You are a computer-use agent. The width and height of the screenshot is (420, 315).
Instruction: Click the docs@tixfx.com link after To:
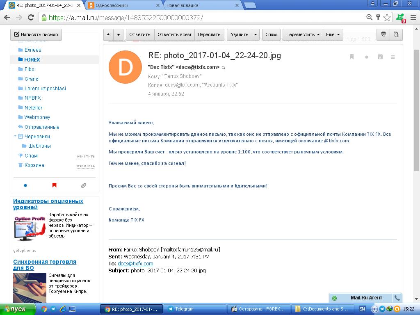135,264
